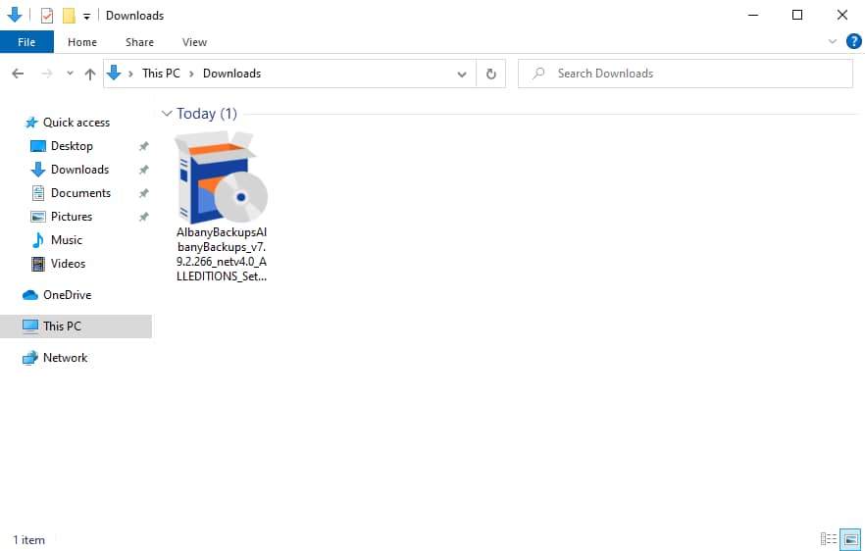Go up one folder level
865x551 pixels.
tap(90, 74)
